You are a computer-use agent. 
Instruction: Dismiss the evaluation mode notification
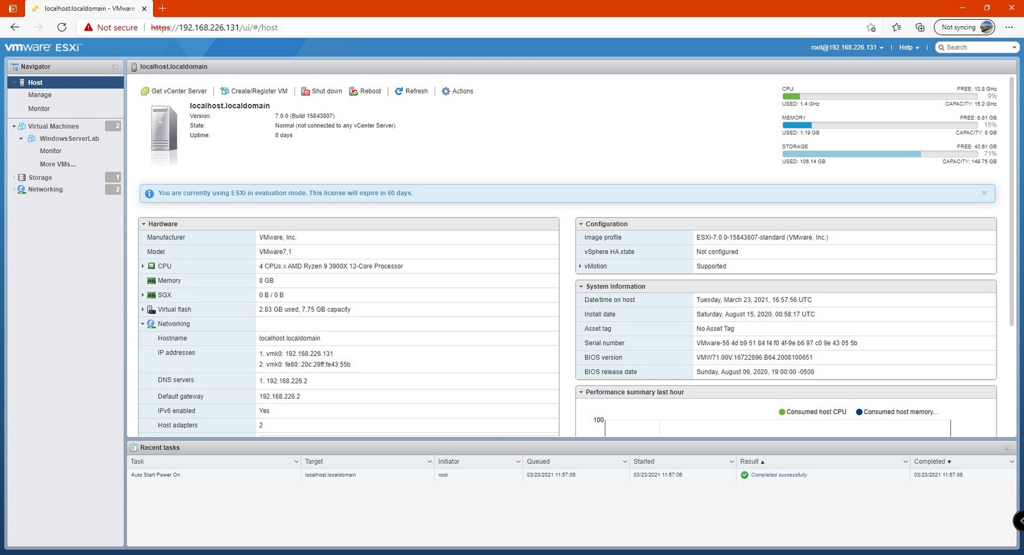click(984, 193)
